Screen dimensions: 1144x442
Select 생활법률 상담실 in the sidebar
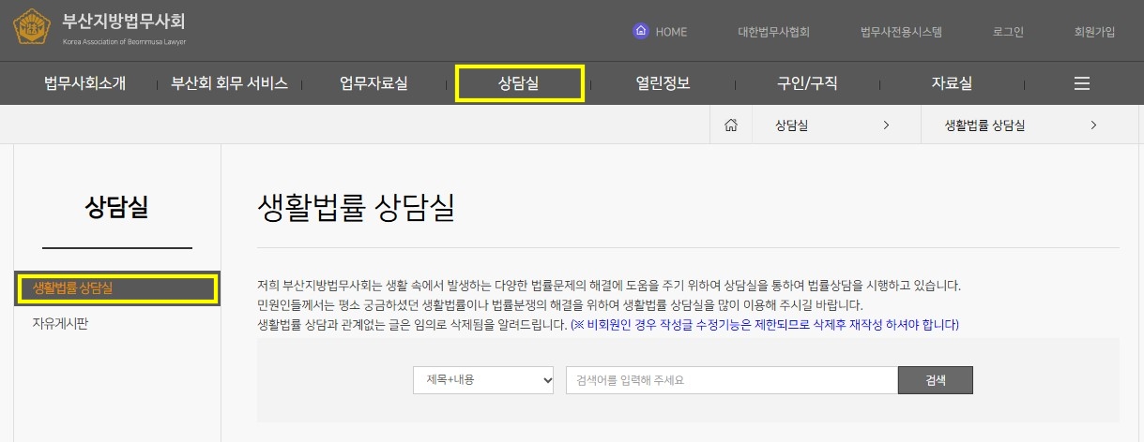click(117, 288)
